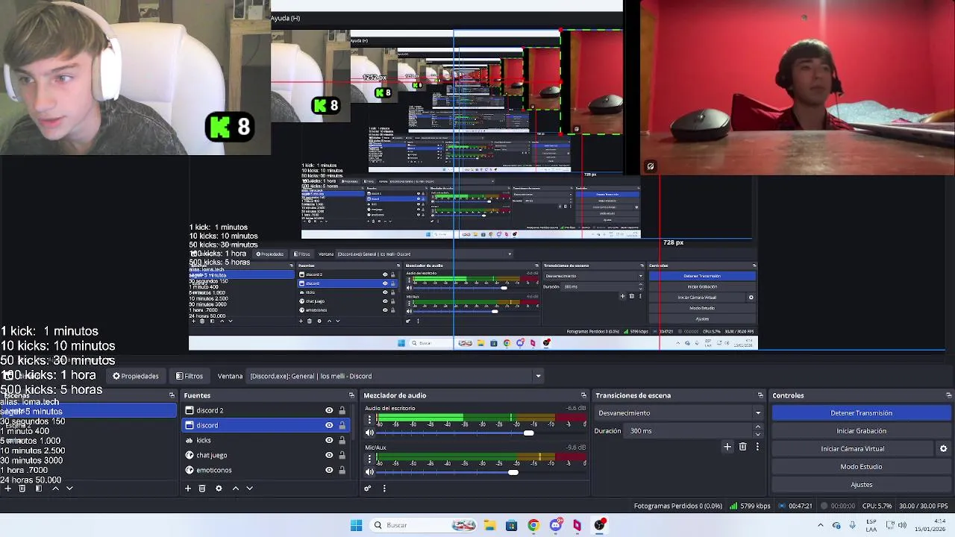The width and height of the screenshot is (955, 537).
Task: Adjust Mic/Aux volume slider
Action: (513, 471)
